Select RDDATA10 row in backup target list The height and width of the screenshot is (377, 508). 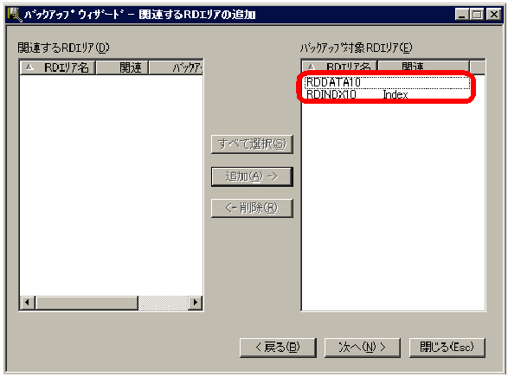pos(387,82)
